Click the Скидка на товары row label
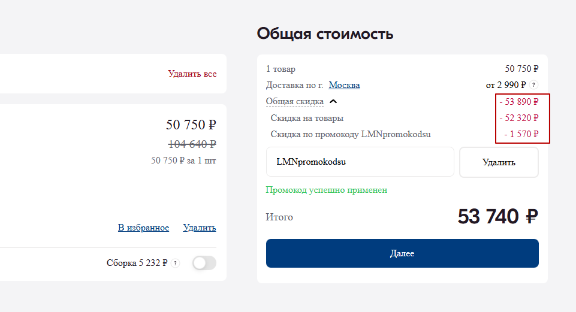This screenshot has width=576, height=312. [307, 118]
